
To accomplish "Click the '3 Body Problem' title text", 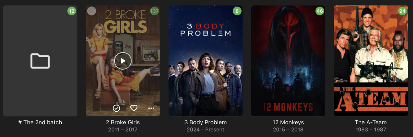I will [205, 122].
